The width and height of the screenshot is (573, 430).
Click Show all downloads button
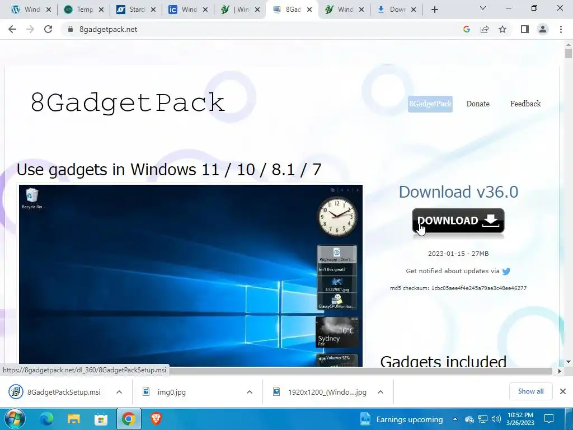click(530, 391)
